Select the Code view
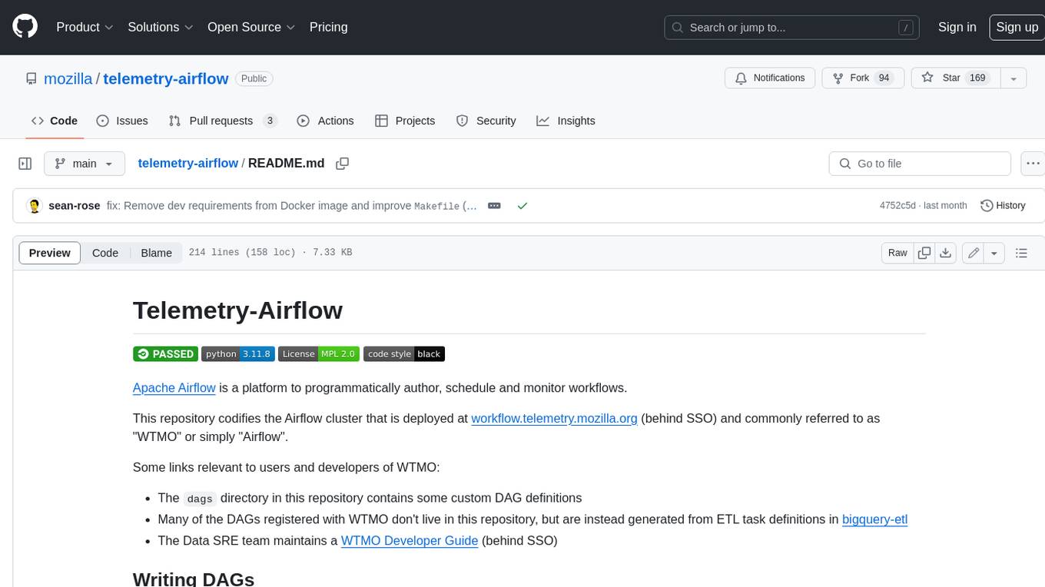 point(105,253)
